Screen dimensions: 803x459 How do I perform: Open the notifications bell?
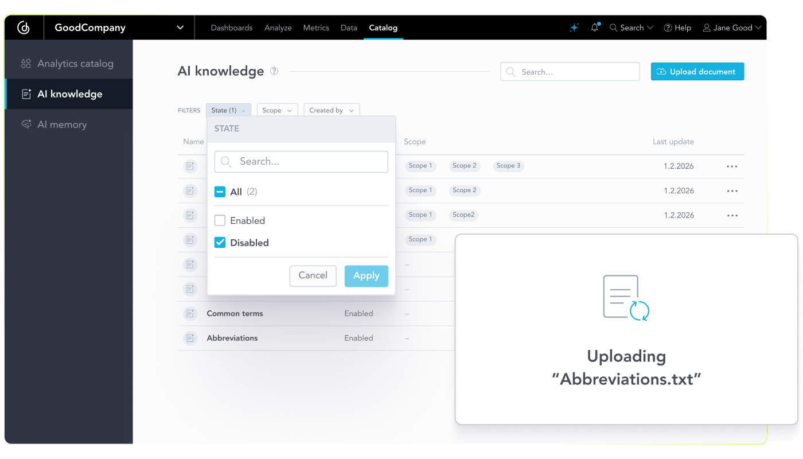click(595, 28)
